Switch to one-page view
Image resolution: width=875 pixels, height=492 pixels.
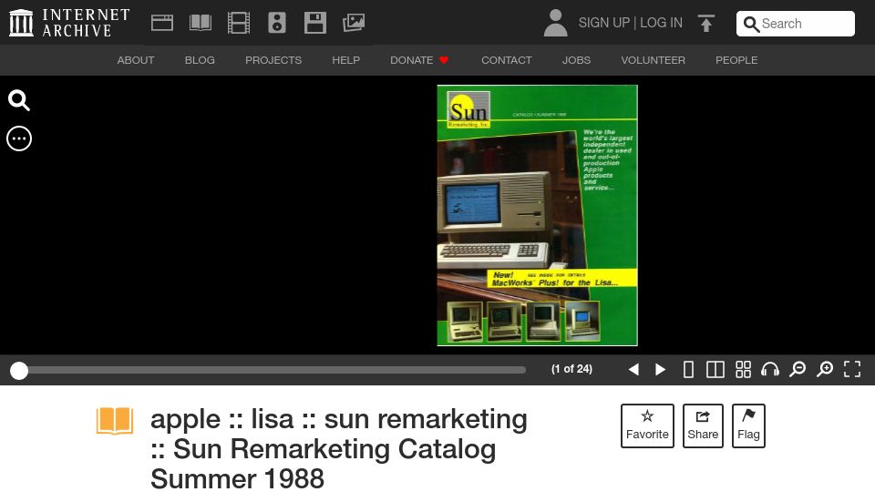coord(689,369)
